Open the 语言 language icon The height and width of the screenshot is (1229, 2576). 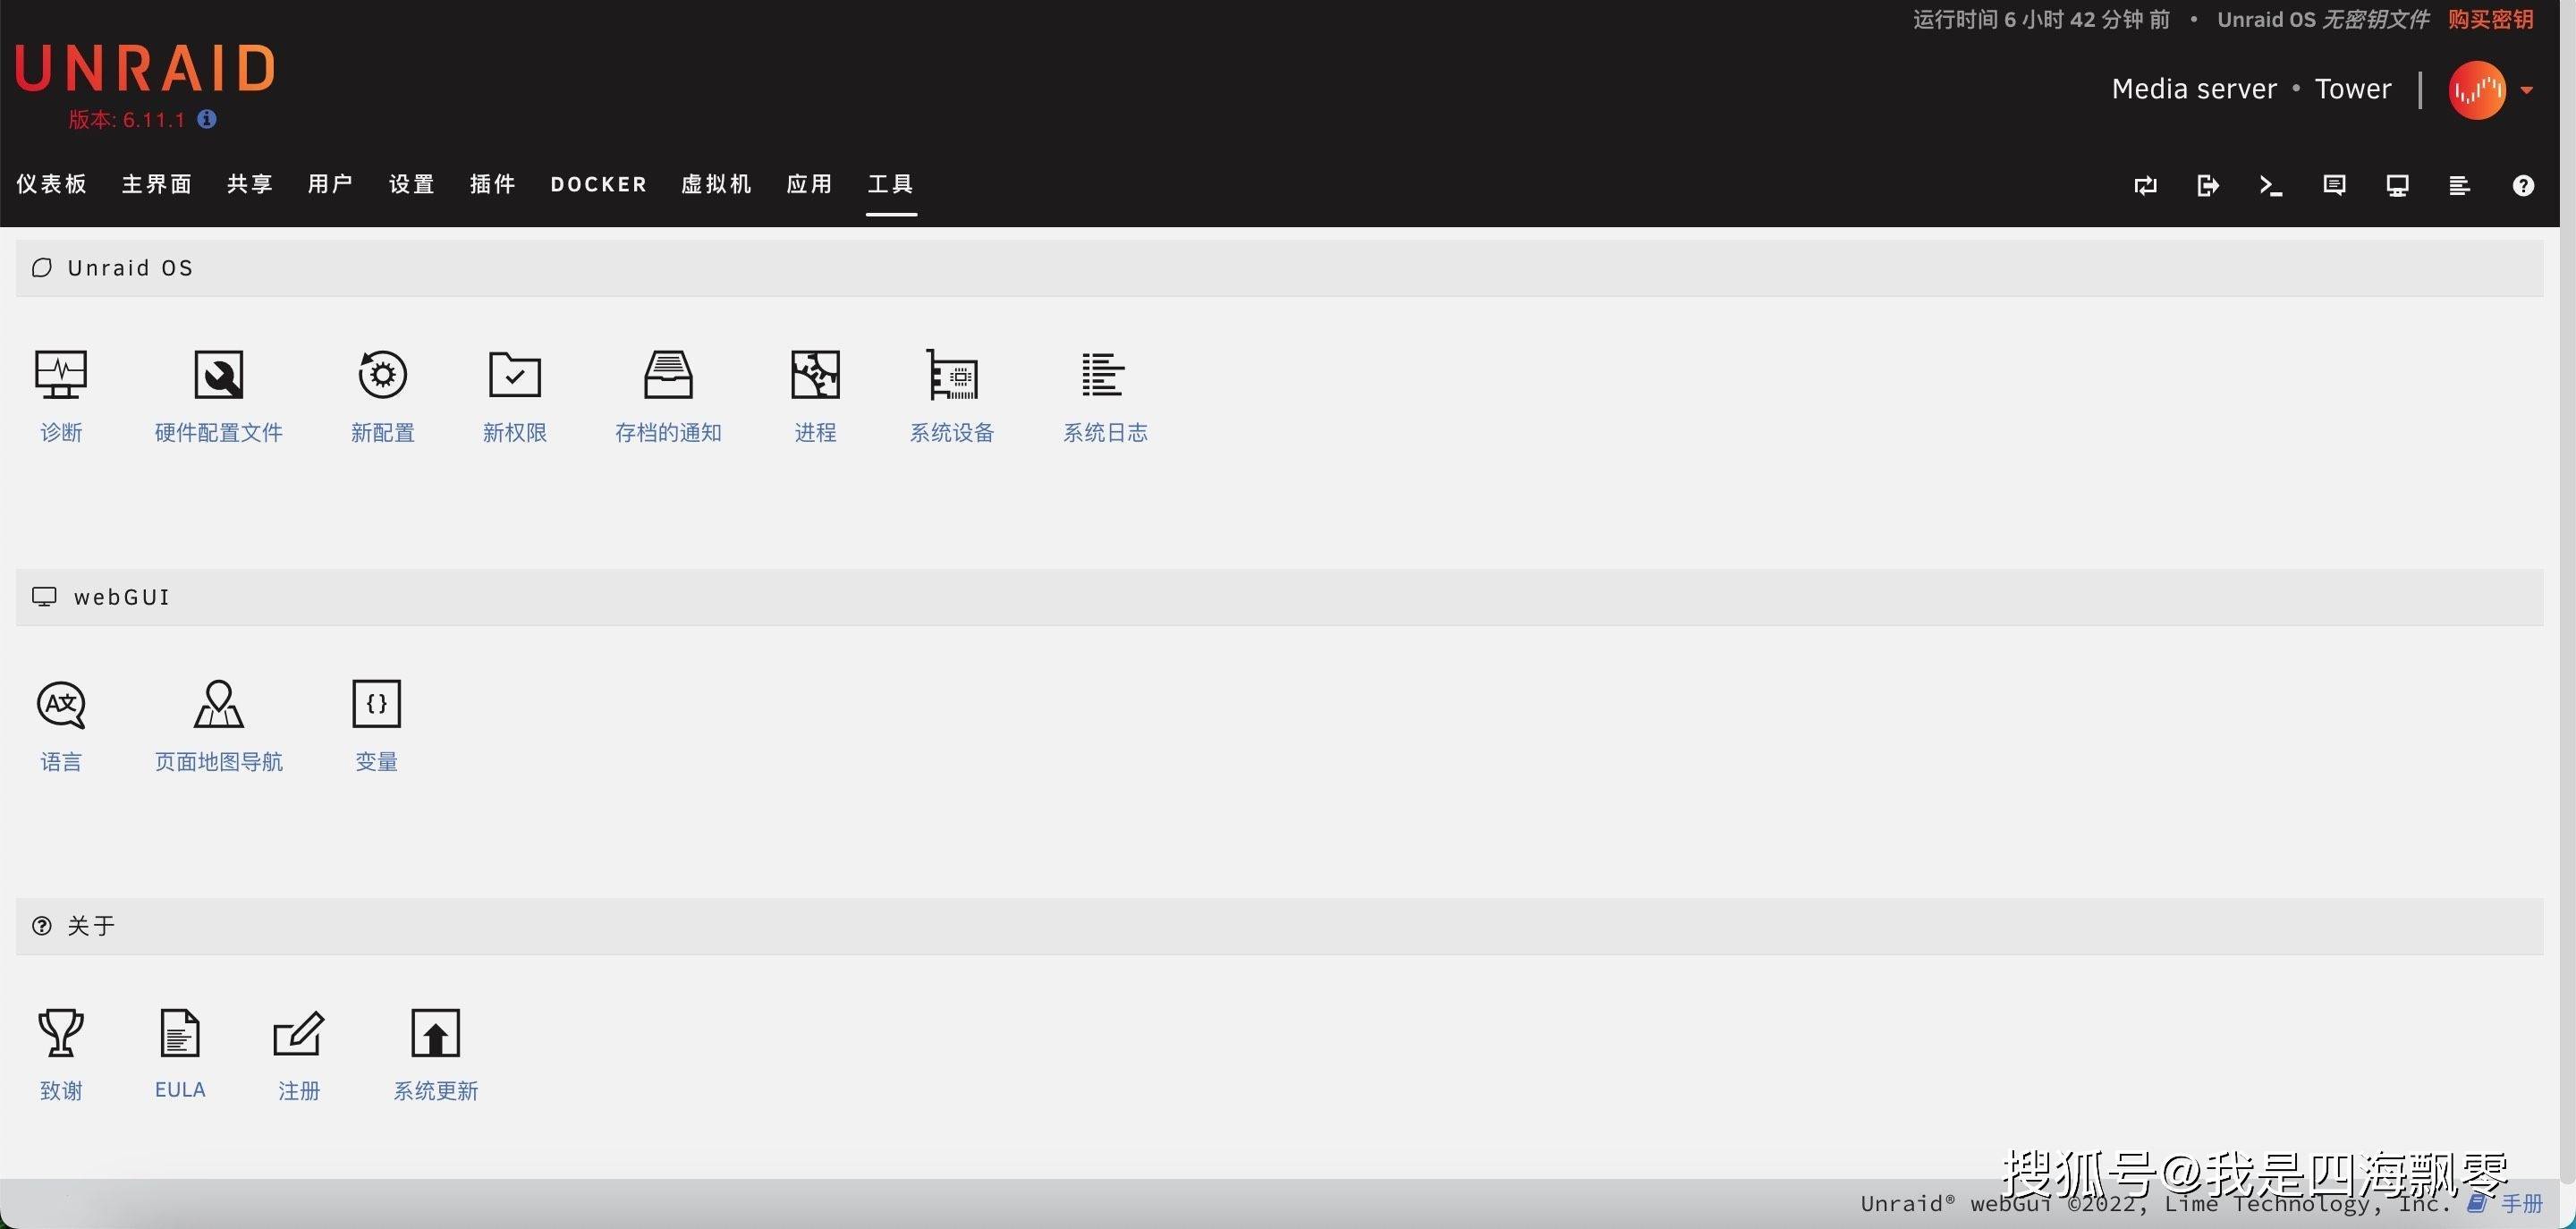point(61,704)
